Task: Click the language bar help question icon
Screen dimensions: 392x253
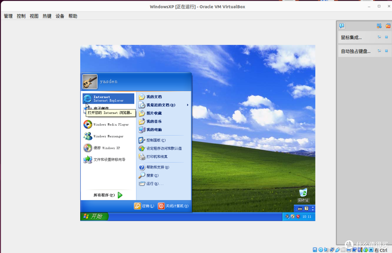Action: [306, 208]
